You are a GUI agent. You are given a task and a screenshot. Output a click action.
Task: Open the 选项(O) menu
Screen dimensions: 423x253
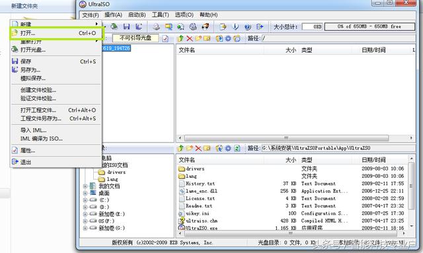184,15
